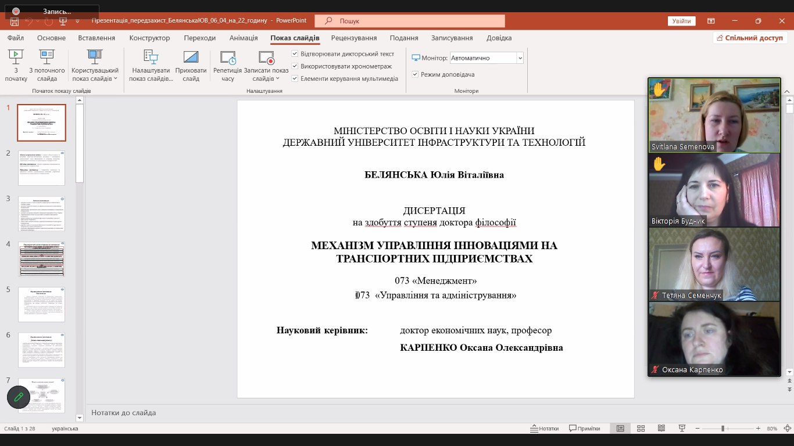
Task: Switch to Slide Sorter view icon
Action: (x=641, y=429)
